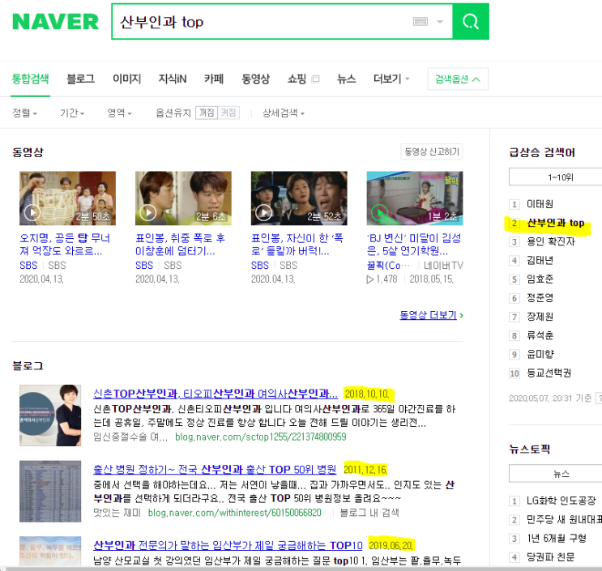Screen dimensions: 602x571
Task: Open blog URL blog.naver.com/sctop1255
Action: (x=261, y=437)
